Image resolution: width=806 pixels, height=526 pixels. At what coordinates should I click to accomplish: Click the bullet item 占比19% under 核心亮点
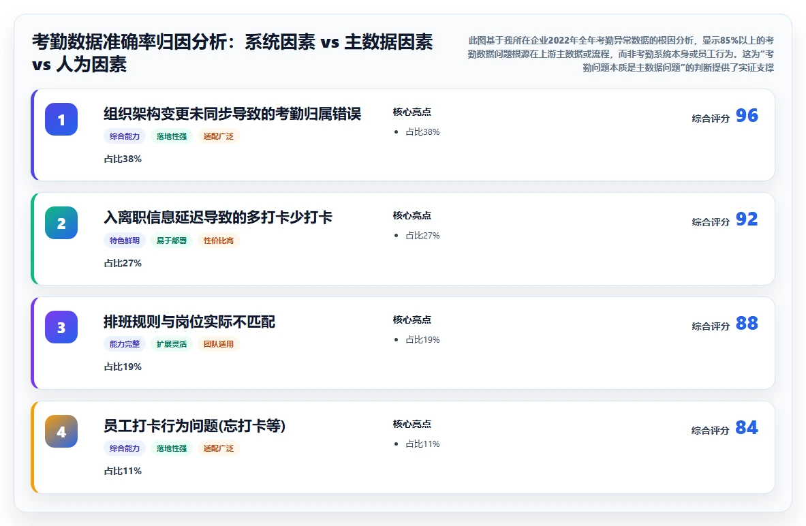click(x=422, y=339)
